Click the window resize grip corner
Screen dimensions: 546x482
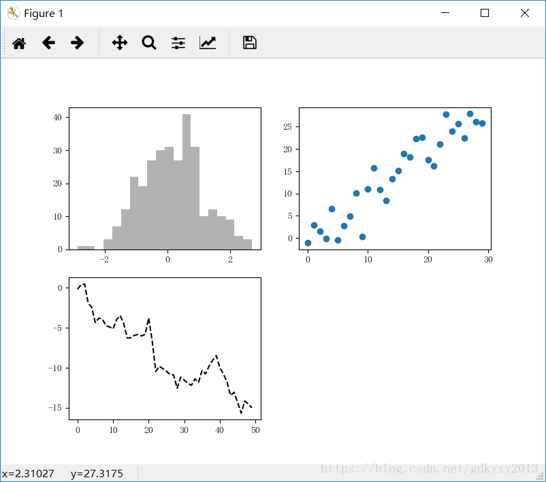click(541, 477)
